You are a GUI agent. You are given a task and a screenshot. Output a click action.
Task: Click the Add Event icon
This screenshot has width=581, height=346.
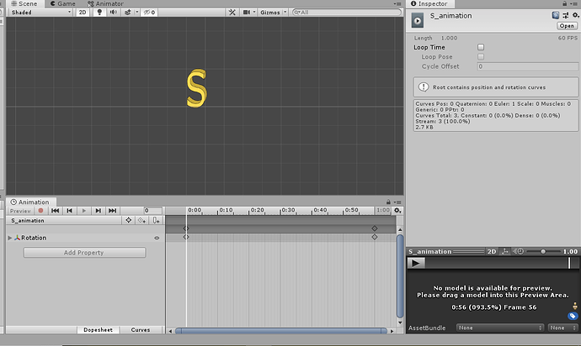pos(156,220)
